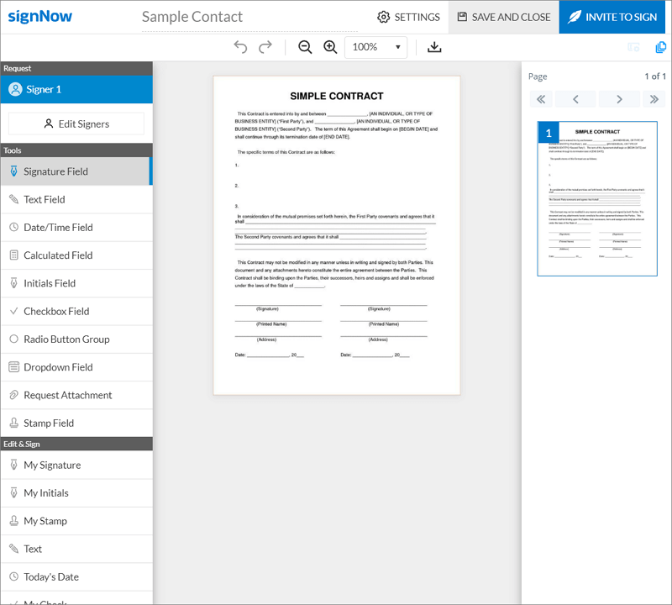Redo the last action
Viewport: 672px width, 605px height.
point(265,47)
